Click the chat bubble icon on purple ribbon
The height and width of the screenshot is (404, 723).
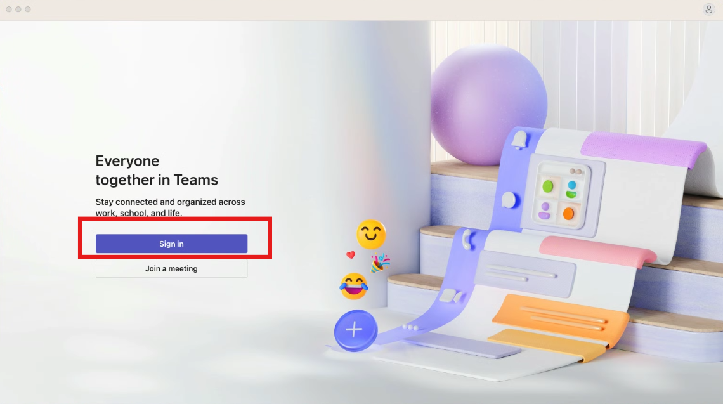(x=509, y=200)
